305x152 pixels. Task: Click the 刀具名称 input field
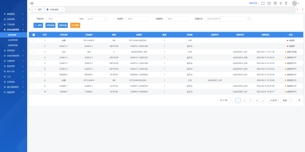click(57, 19)
